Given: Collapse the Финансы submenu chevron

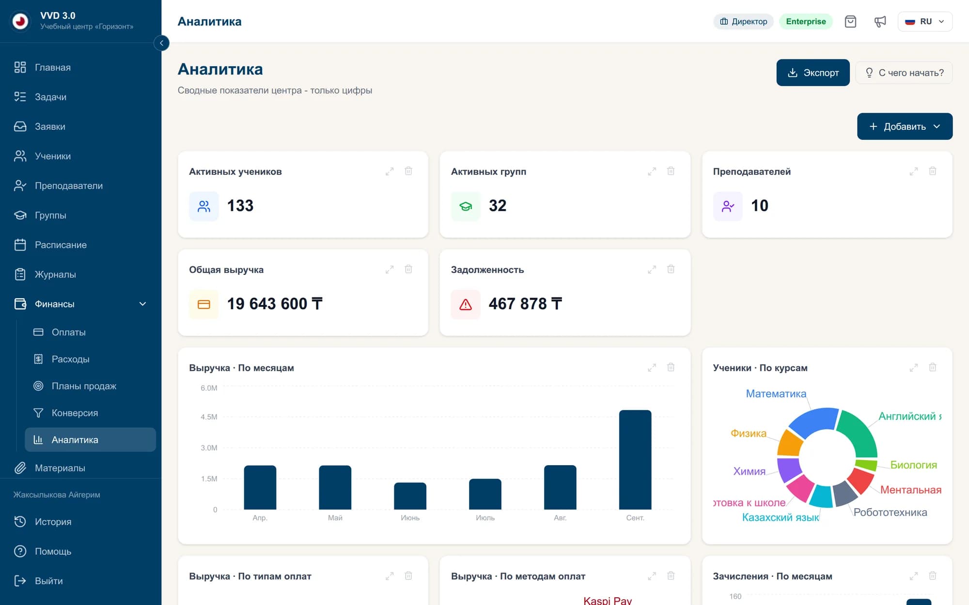Looking at the screenshot, I should 142,304.
